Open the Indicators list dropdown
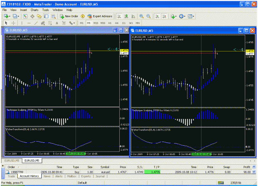Screen dimensions: 258x186 click(x=173, y=16)
